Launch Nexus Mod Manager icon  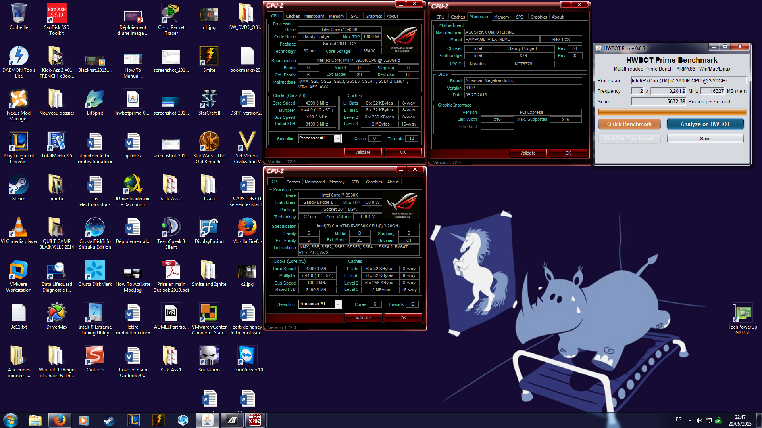pyautogui.click(x=19, y=105)
